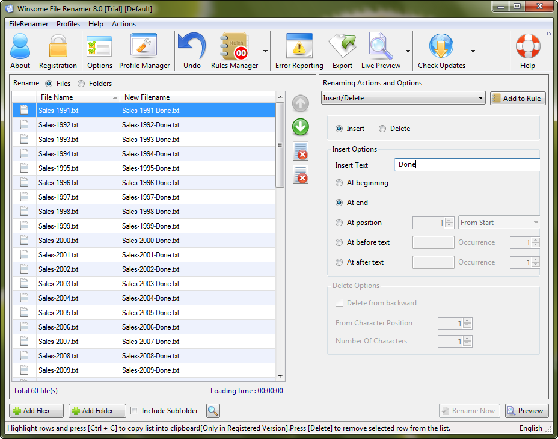
Task: Move selected file down with green arrow
Action: pos(301,127)
